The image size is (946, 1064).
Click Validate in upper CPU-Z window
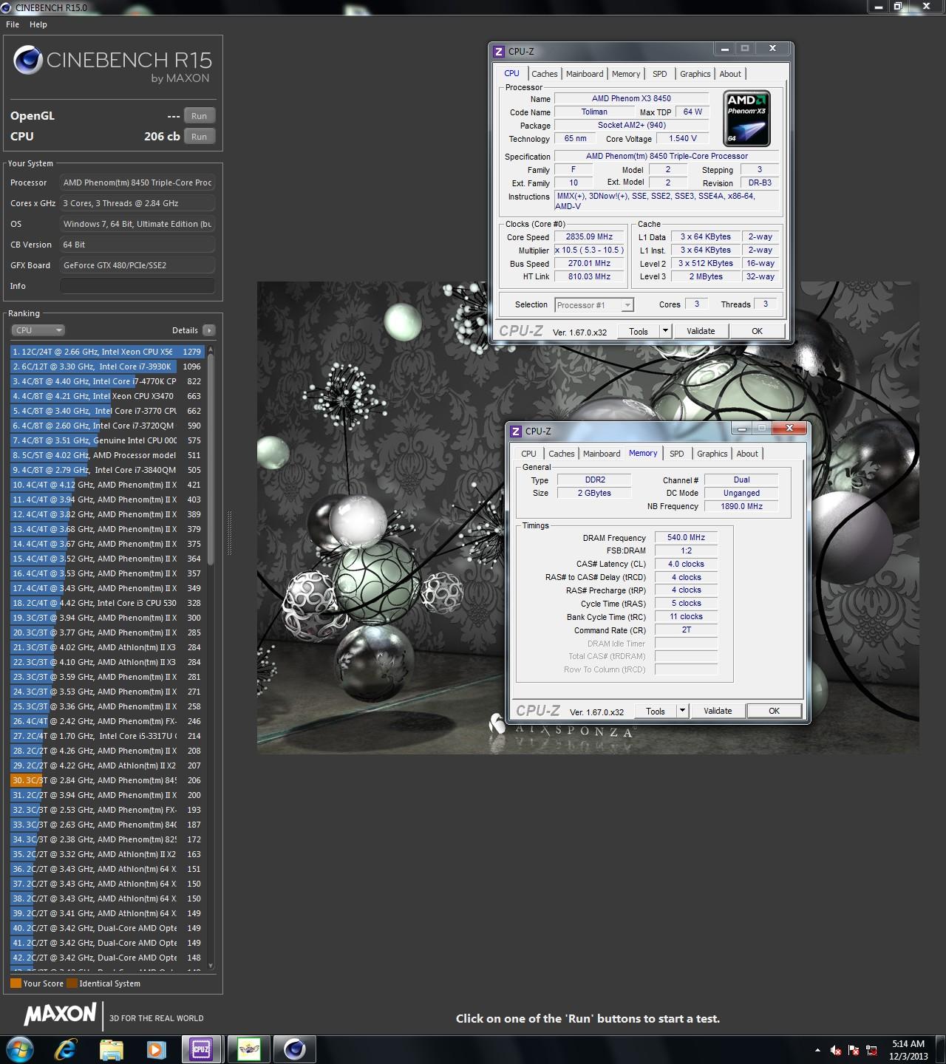tap(701, 331)
